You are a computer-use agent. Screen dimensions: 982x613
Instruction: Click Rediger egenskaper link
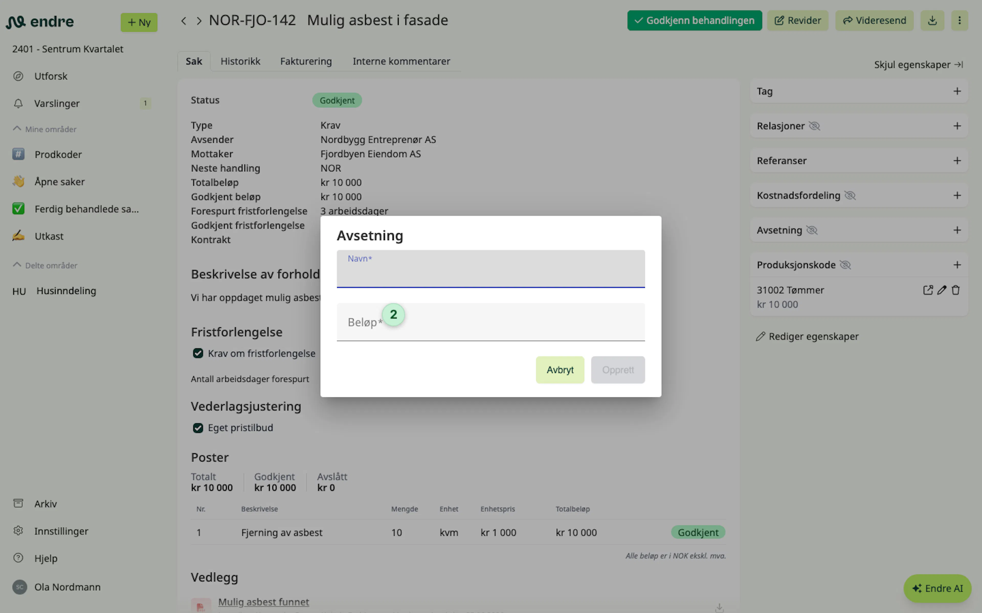807,336
